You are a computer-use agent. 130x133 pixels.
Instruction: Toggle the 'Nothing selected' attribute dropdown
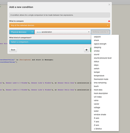100,32
